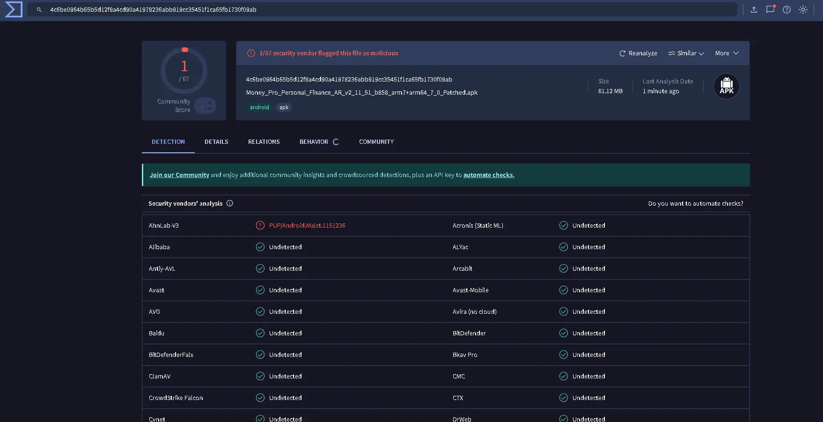Image resolution: width=823 pixels, height=422 pixels.
Task: Click the '1/67 security vendor flagged' banner text
Action: point(329,53)
